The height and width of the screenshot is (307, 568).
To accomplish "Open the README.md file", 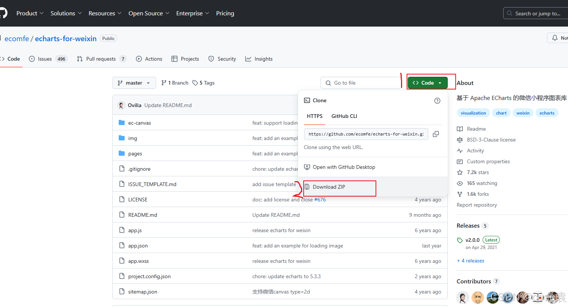I will coord(143,215).
